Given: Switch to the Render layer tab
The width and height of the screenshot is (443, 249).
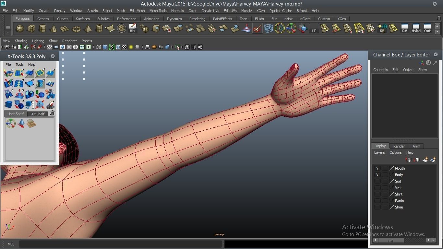Looking at the screenshot, I should click(399, 146).
